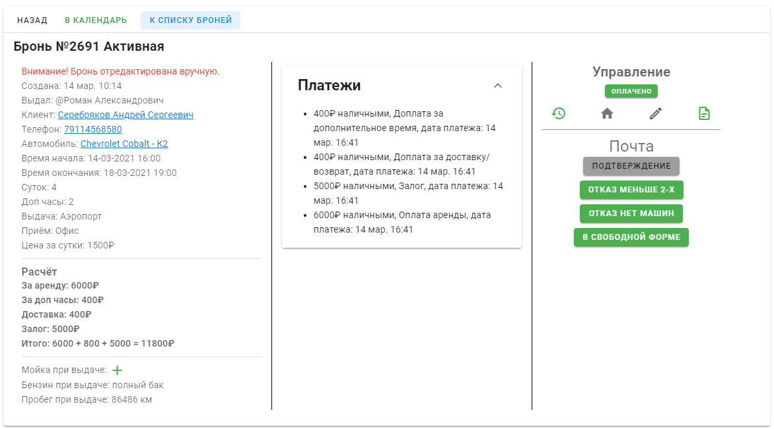The height and width of the screenshot is (429, 774).
Task: Click the Приём: Офис line
Action: (x=50, y=231)
